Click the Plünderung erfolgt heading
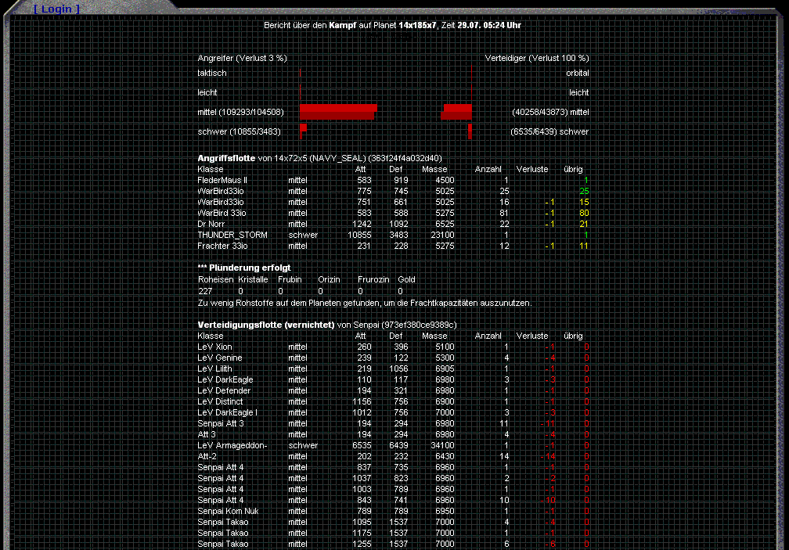This screenshot has width=789, height=550. (x=243, y=268)
